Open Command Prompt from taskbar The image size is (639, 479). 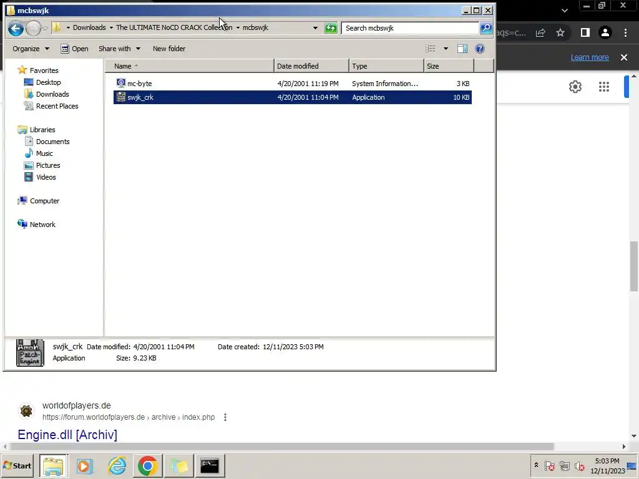coord(210,466)
